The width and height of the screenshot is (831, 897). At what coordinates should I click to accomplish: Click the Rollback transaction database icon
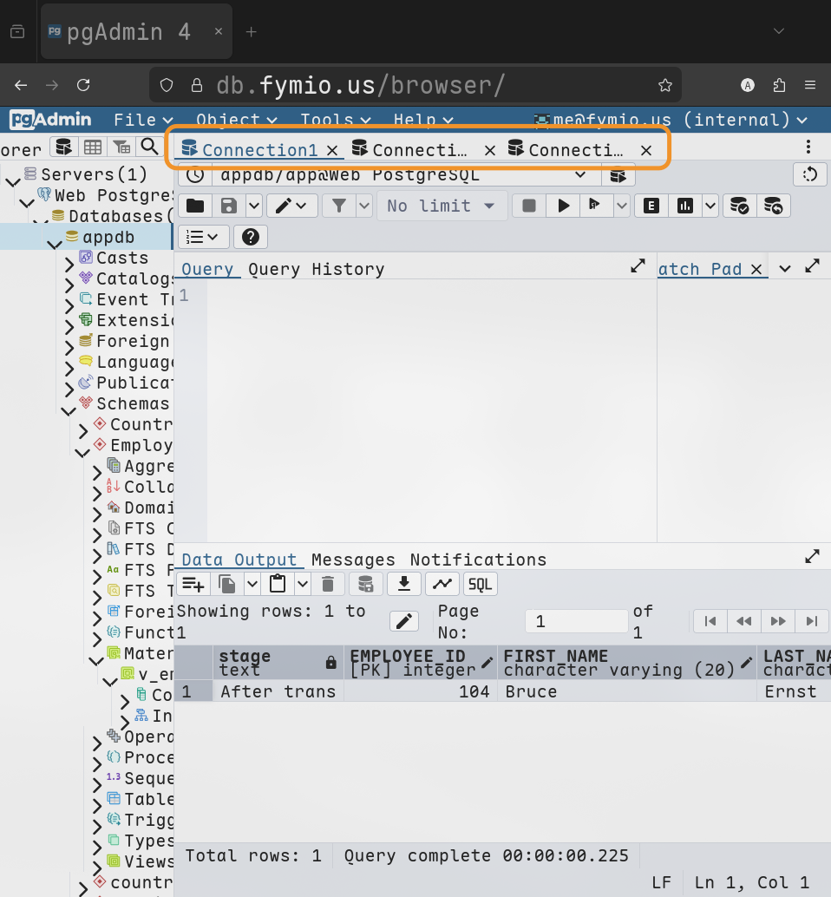[774, 206]
